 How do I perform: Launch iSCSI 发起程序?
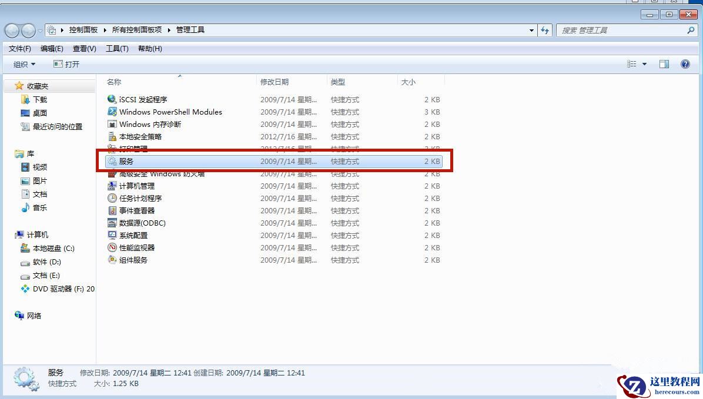coord(140,99)
